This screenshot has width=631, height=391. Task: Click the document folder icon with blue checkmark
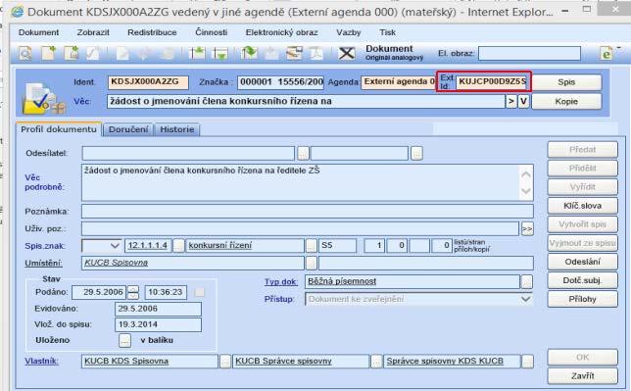click(x=43, y=98)
